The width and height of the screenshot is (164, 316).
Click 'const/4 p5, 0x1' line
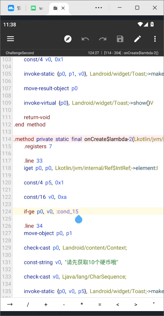point(44,183)
